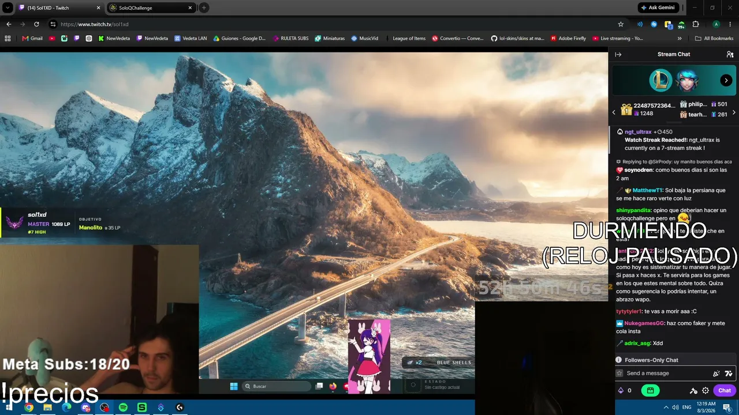Screen dimensions: 739x415
Task: Open the Miniaturas bookmark
Action: tap(330, 39)
